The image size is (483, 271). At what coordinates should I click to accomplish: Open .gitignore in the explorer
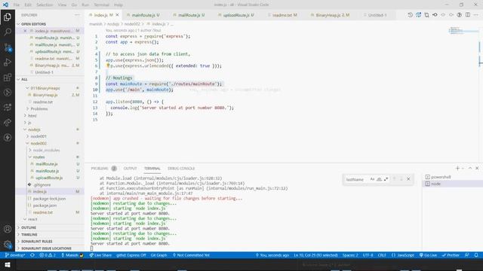click(42, 185)
